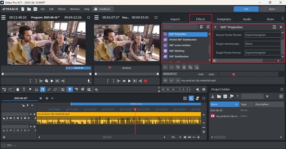Click the paste effects clipboard icon

point(197,67)
